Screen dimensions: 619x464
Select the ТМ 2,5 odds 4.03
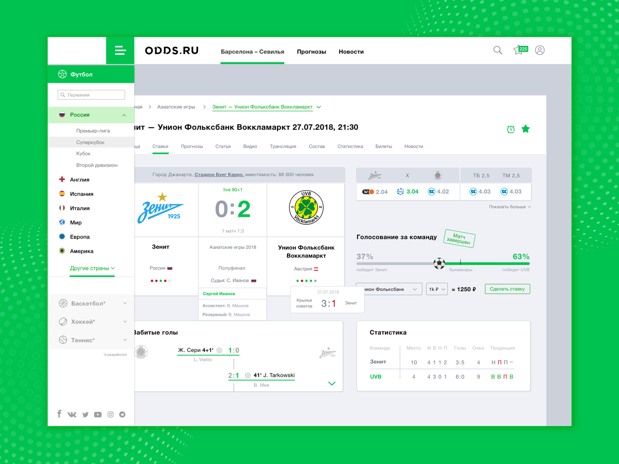coord(511,192)
